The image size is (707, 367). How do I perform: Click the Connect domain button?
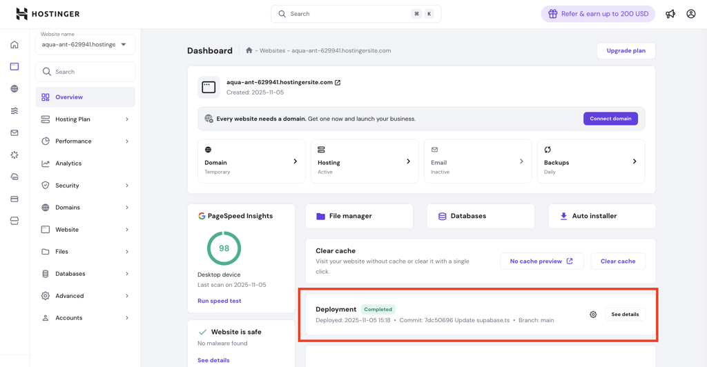[x=610, y=119]
